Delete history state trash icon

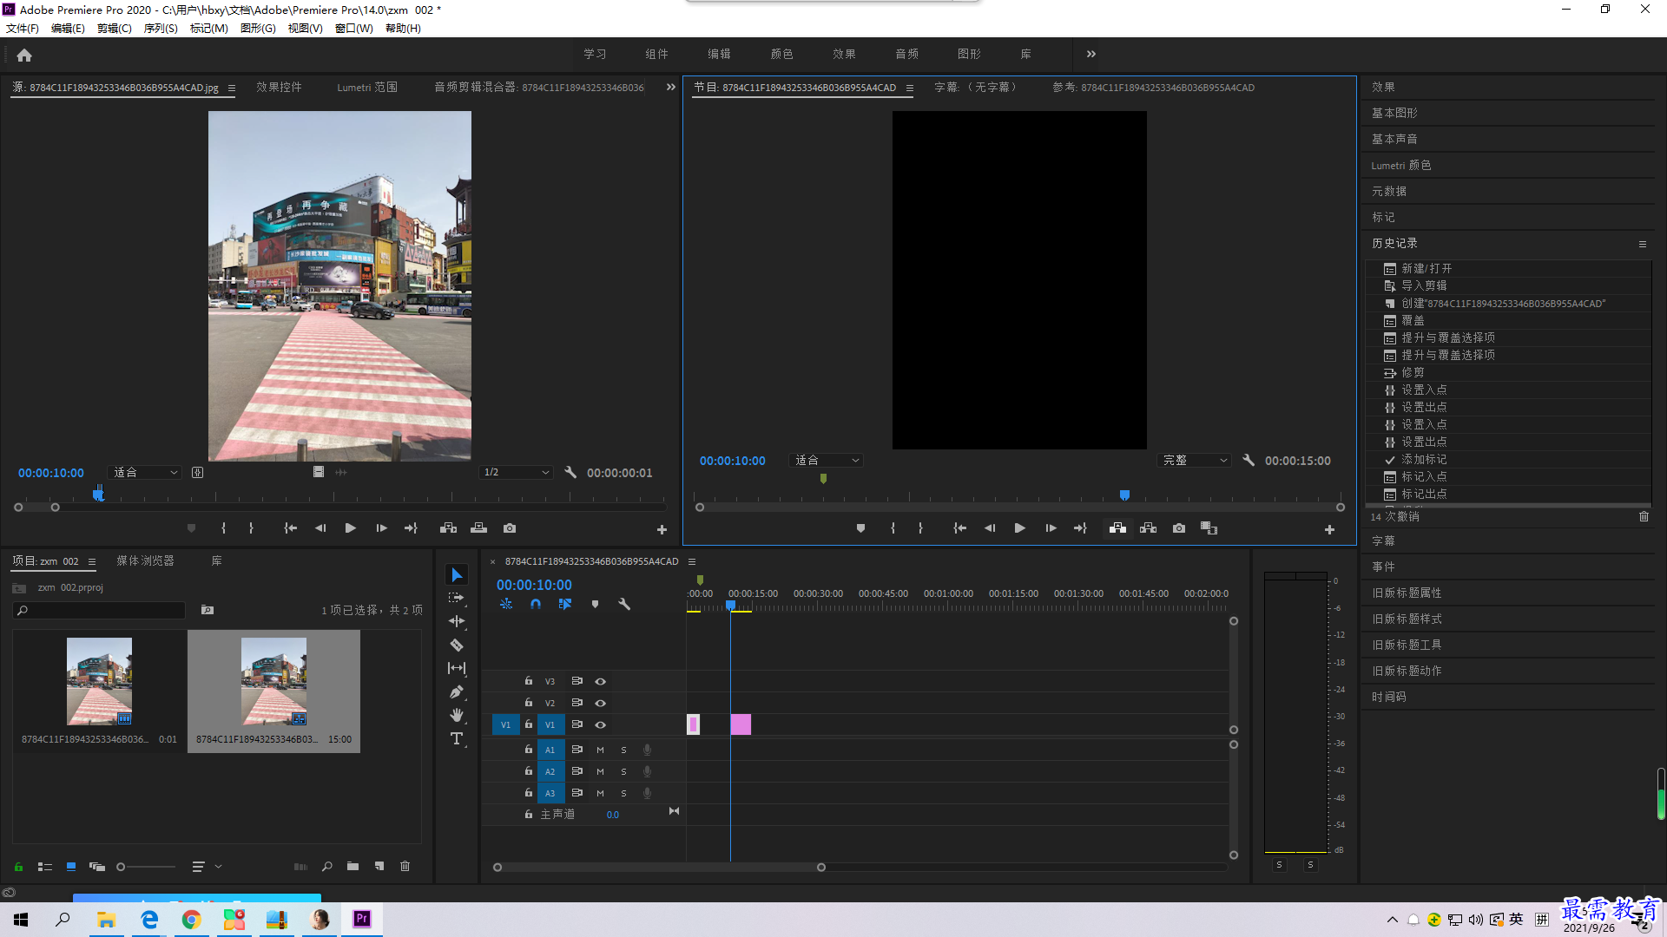tap(1644, 516)
